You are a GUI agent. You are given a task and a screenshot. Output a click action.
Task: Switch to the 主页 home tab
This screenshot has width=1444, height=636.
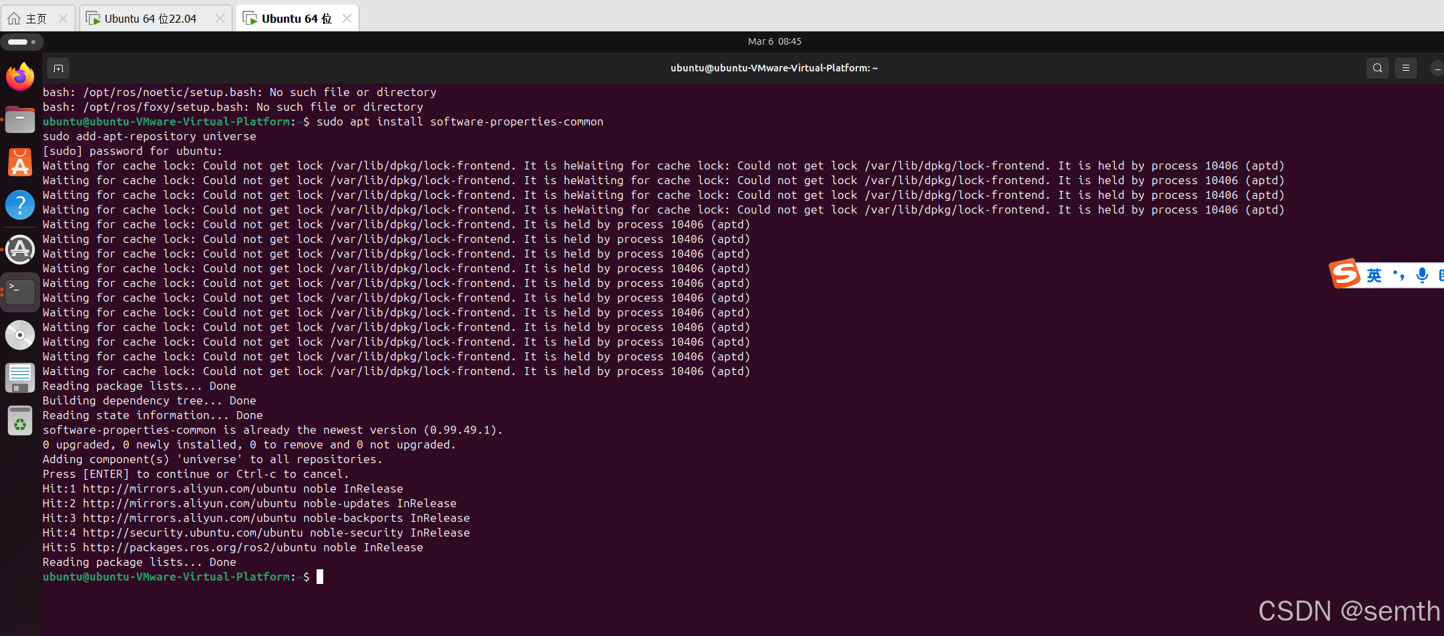tap(36, 19)
